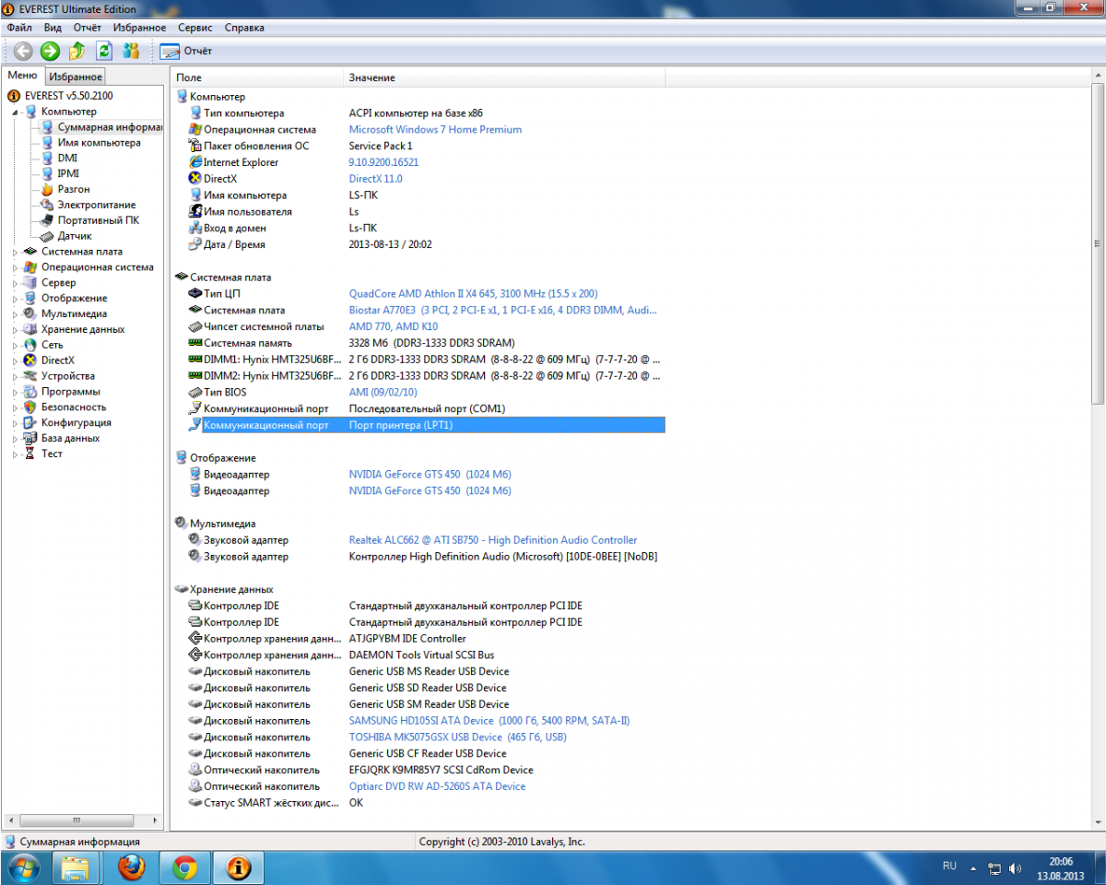The image size is (1106, 885).
Task: Switch to the Избранное sidebar tab
Action: (76, 77)
